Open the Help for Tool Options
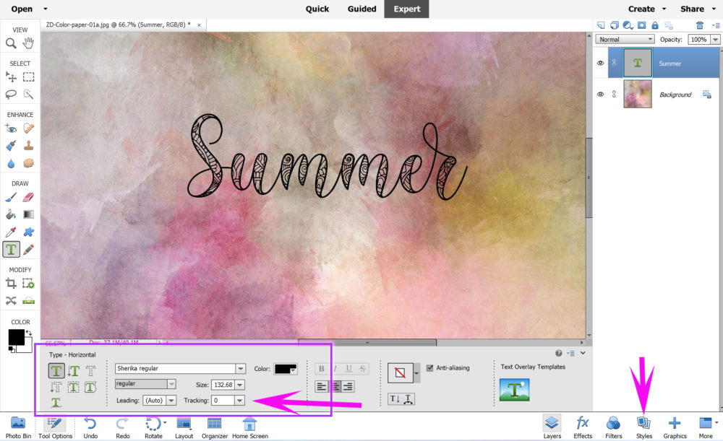Viewport: 723px width, 441px height. tap(558, 353)
